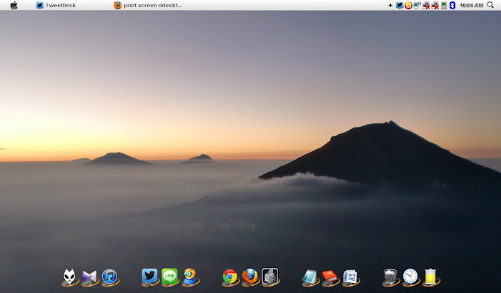Open the Apple menu
Viewport: 501px width, 293px height.
14,5
